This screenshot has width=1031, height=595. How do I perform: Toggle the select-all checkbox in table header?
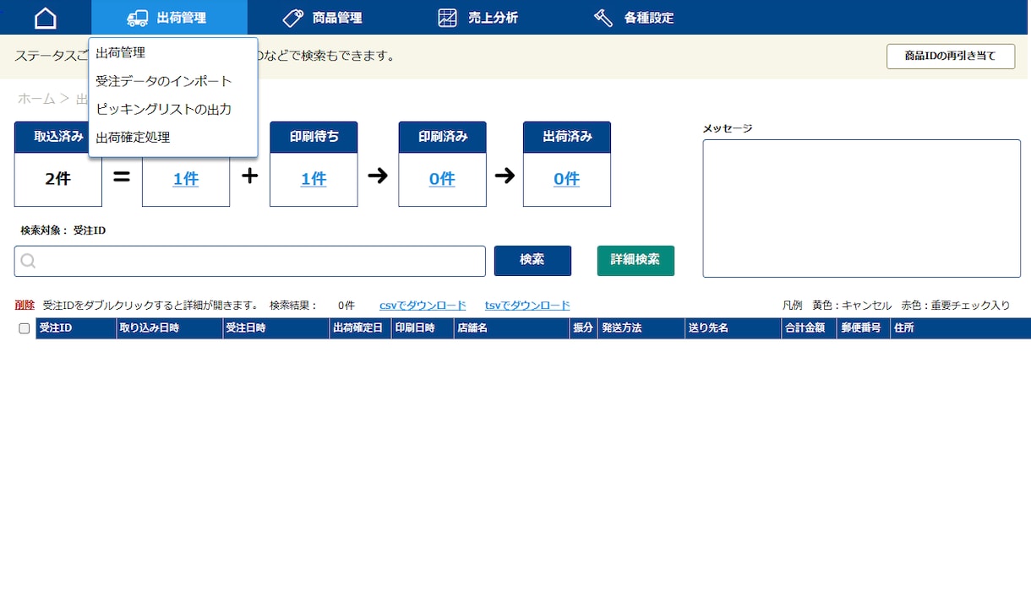(25, 328)
